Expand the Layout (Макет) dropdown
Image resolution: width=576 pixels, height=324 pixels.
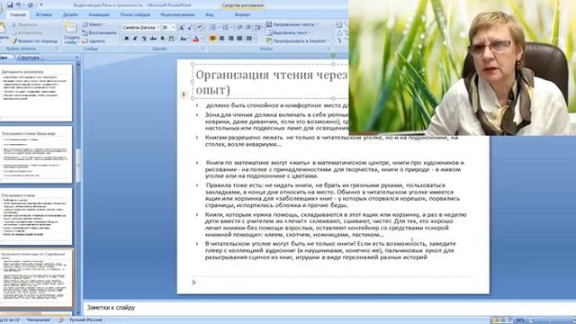point(94,24)
